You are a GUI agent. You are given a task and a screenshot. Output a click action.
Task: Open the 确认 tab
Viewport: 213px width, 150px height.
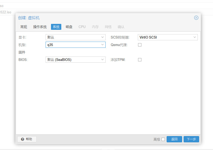click(x=121, y=27)
